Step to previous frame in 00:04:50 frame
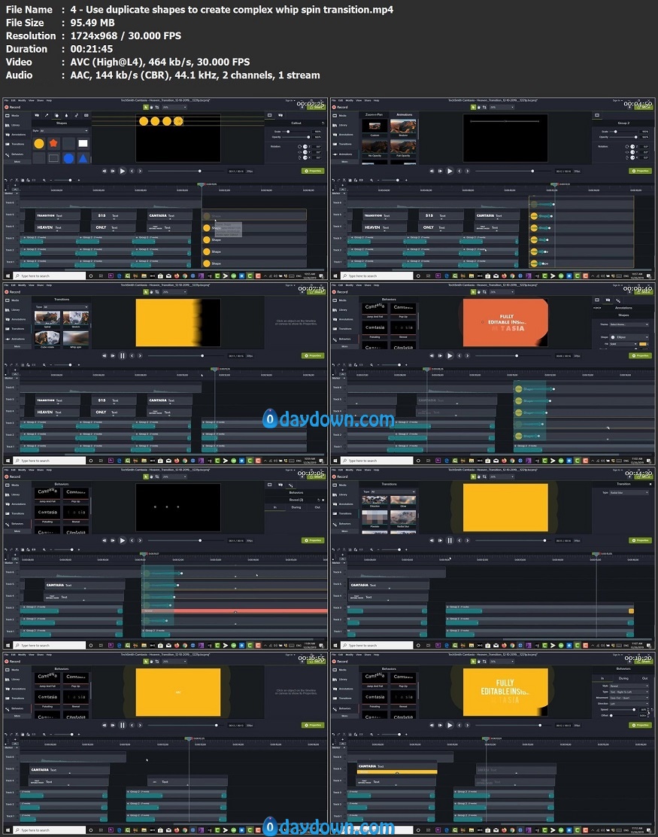This screenshot has height=837, width=658. tap(432, 171)
